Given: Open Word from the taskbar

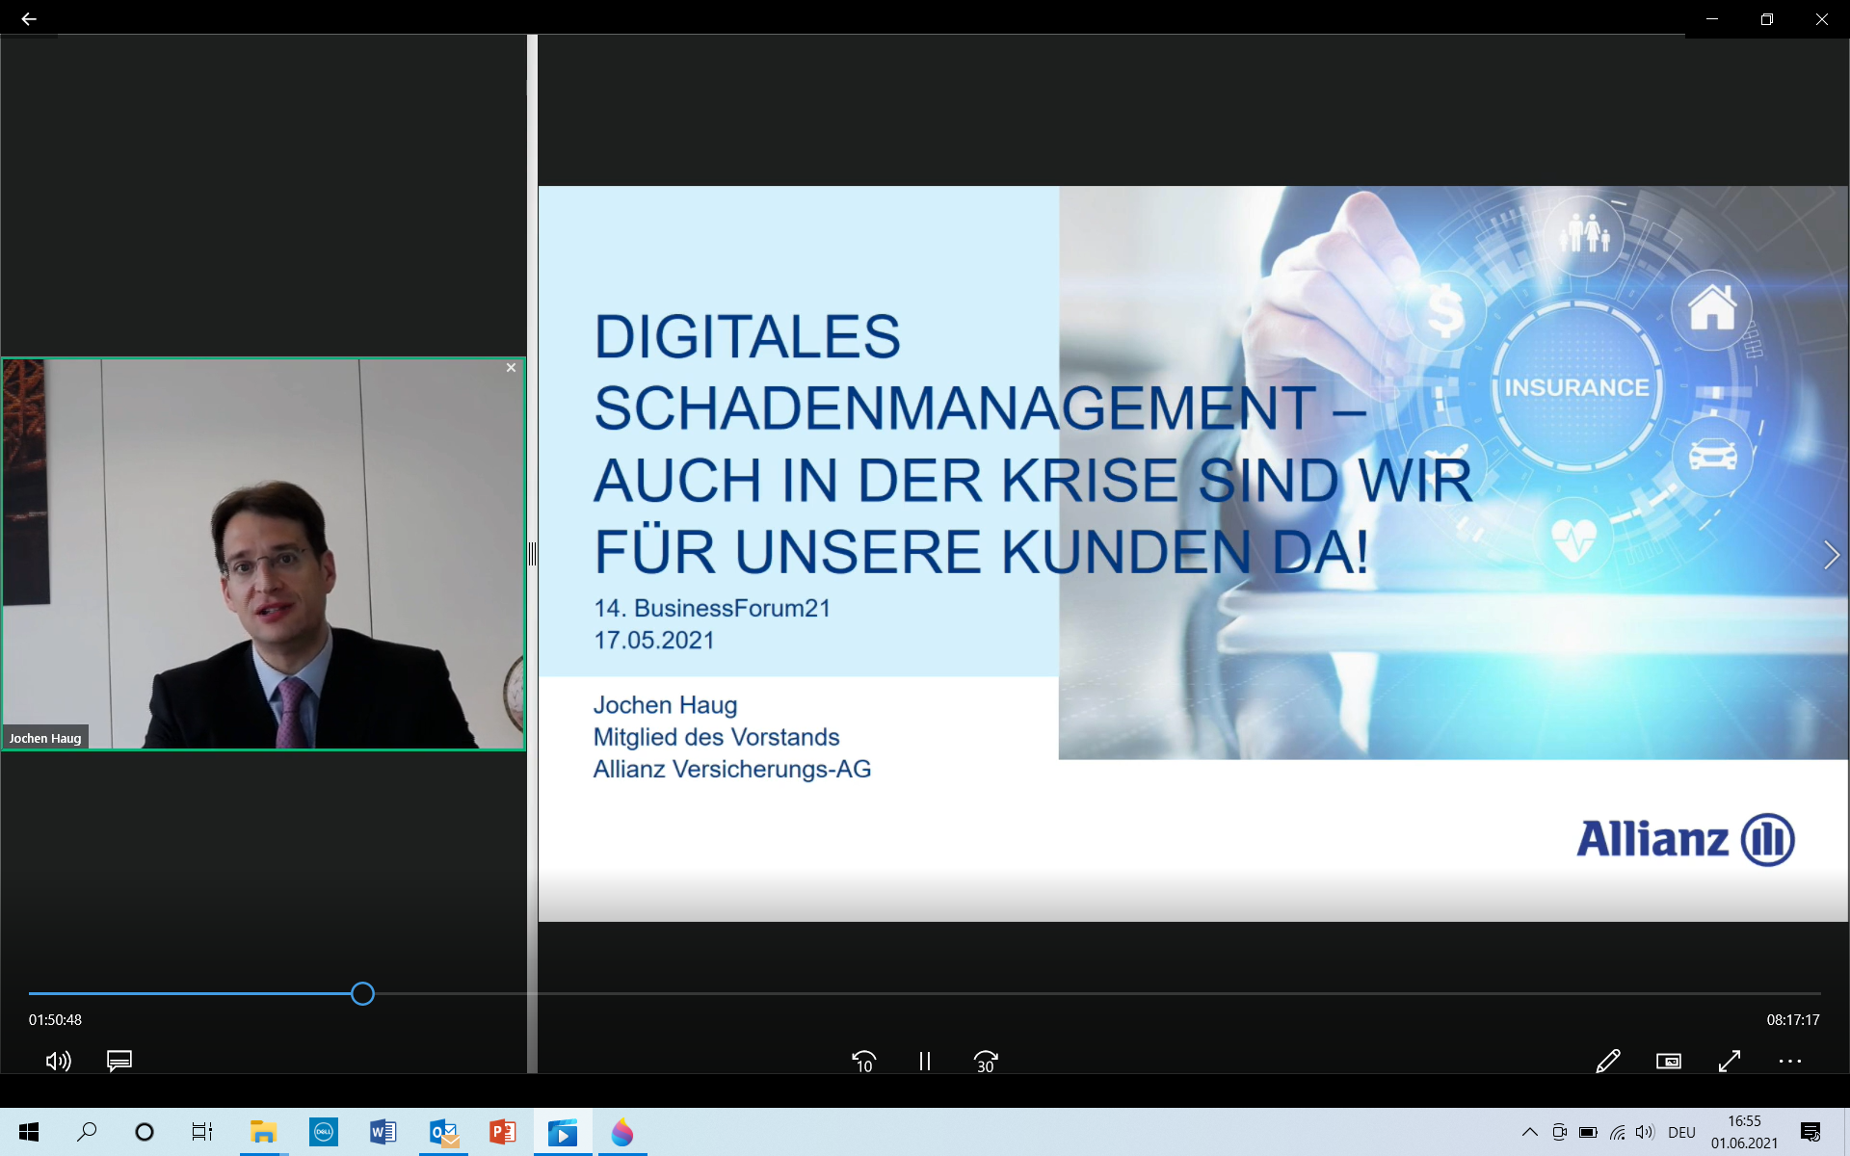Looking at the screenshot, I should [x=383, y=1132].
